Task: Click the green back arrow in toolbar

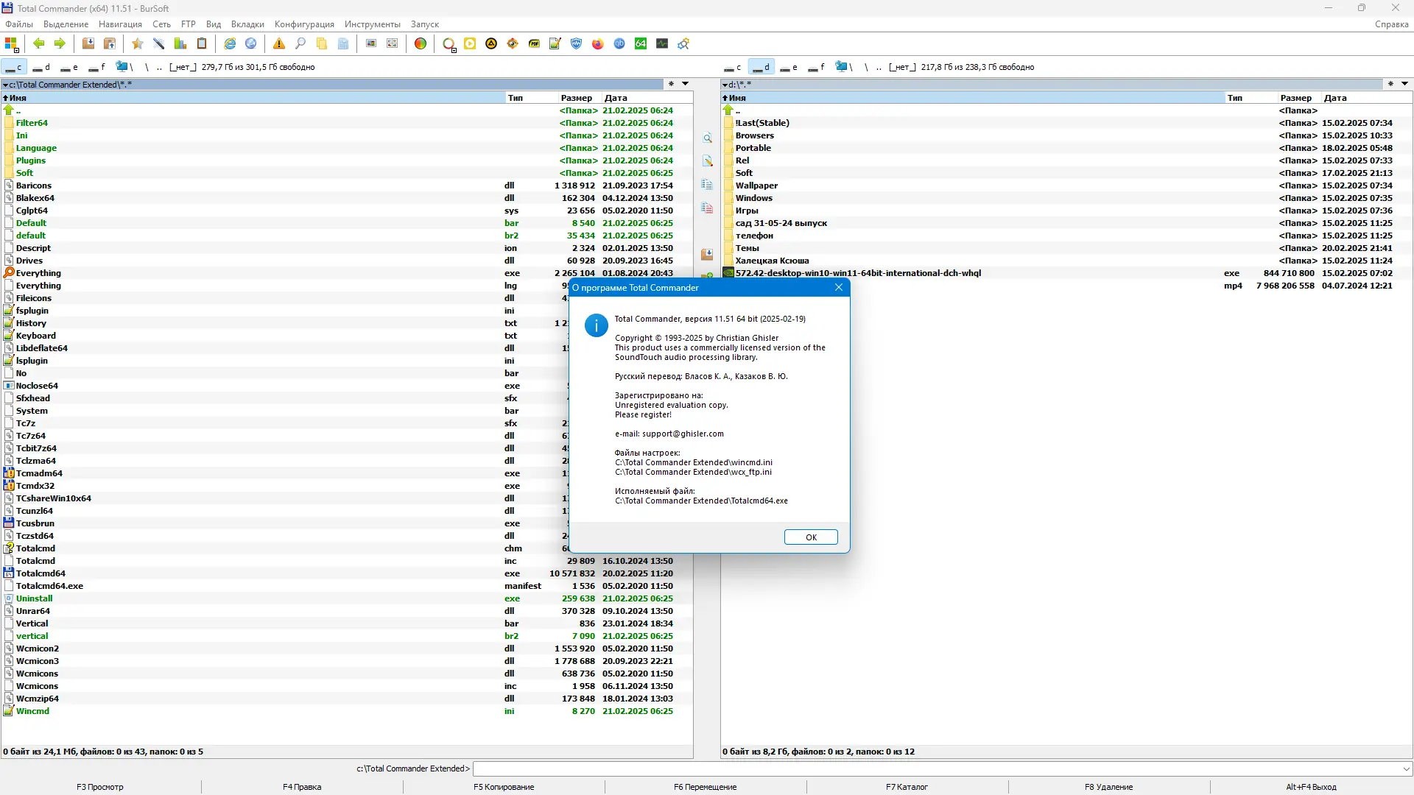Action: (x=39, y=44)
